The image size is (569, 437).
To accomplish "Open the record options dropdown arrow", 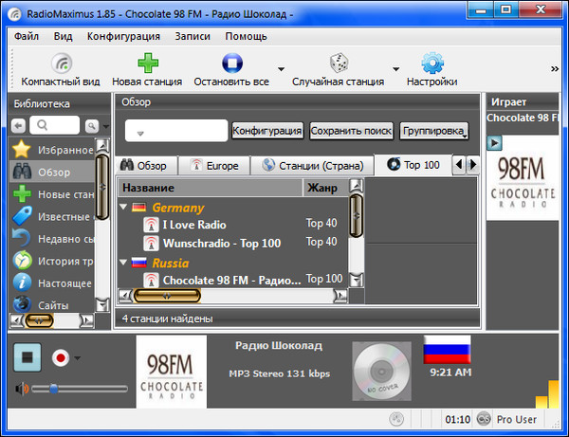I will point(77,358).
